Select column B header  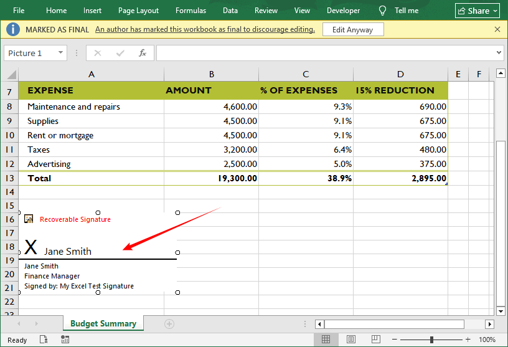pos(212,74)
